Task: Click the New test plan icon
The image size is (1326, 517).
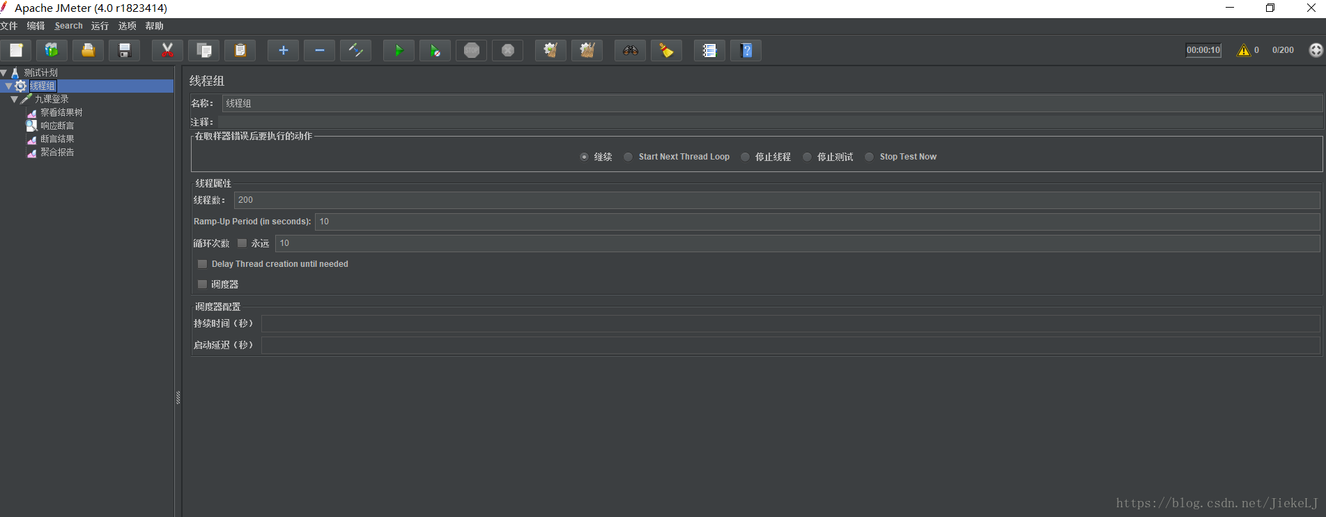Action: [16, 50]
